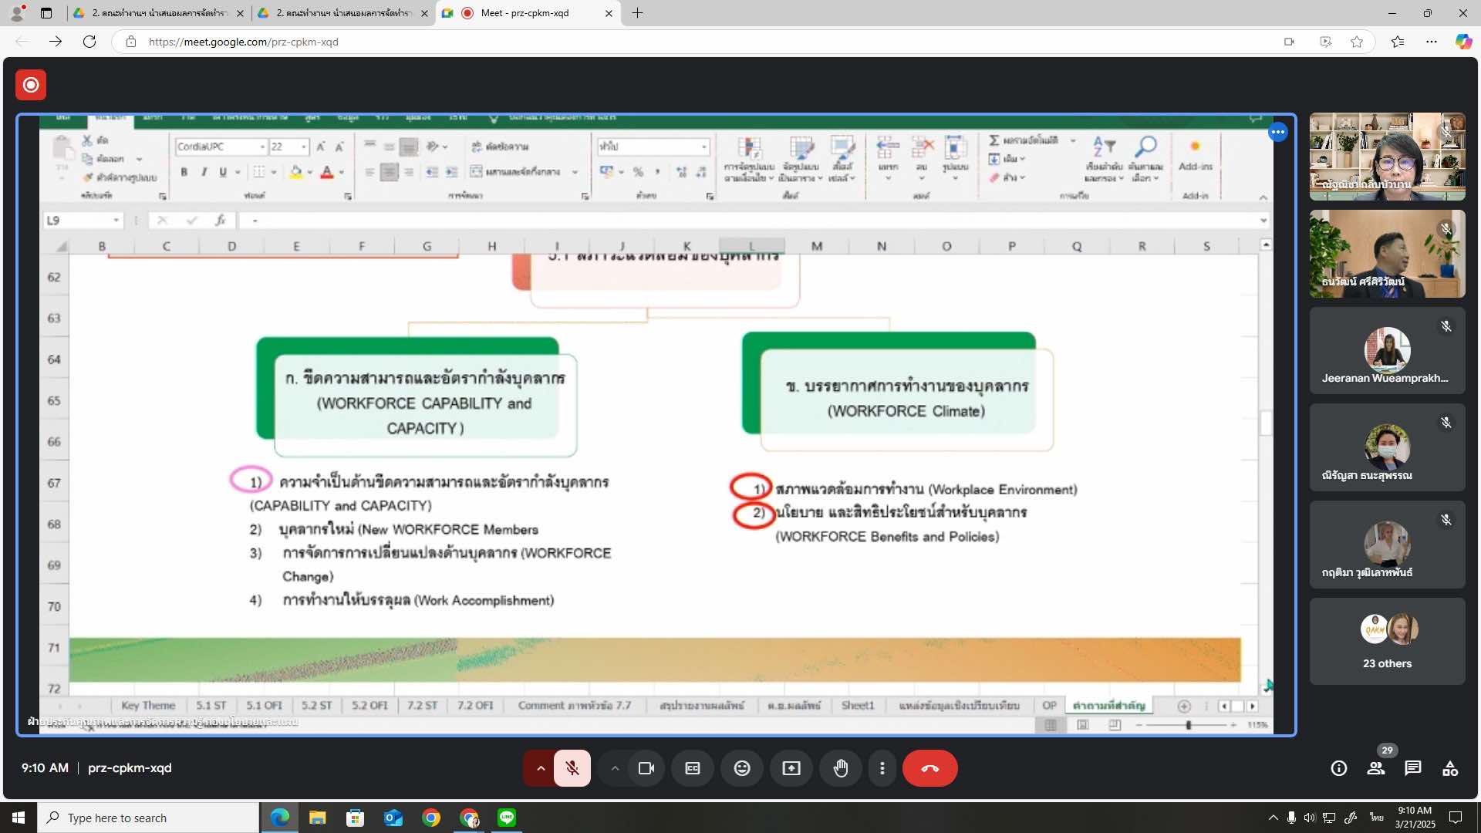Open a new browser tab
This screenshot has width=1481, height=833.
(x=637, y=13)
